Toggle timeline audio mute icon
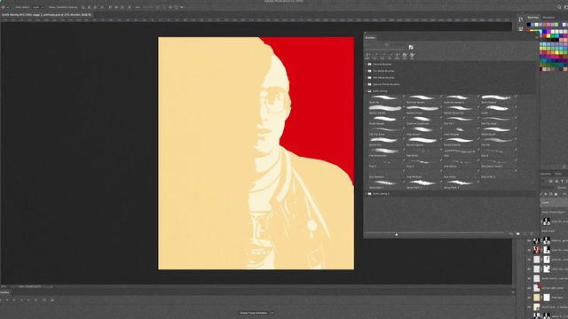 tap(28, 300)
